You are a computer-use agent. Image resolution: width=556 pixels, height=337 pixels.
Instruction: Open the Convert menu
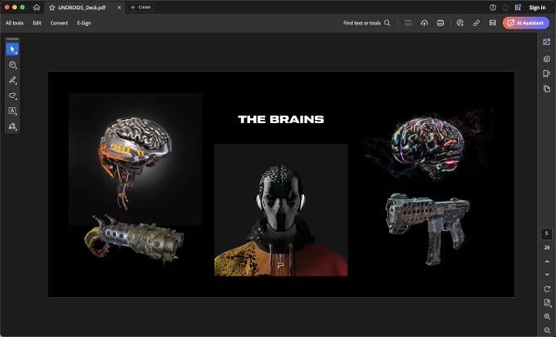coord(59,23)
